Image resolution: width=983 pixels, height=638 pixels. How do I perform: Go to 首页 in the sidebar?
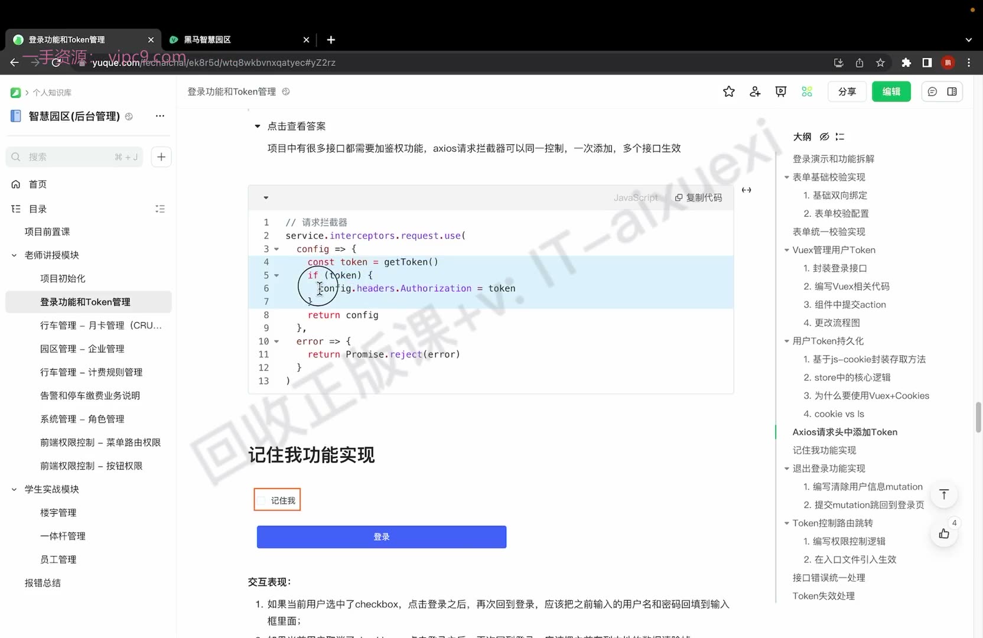coord(38,184)
